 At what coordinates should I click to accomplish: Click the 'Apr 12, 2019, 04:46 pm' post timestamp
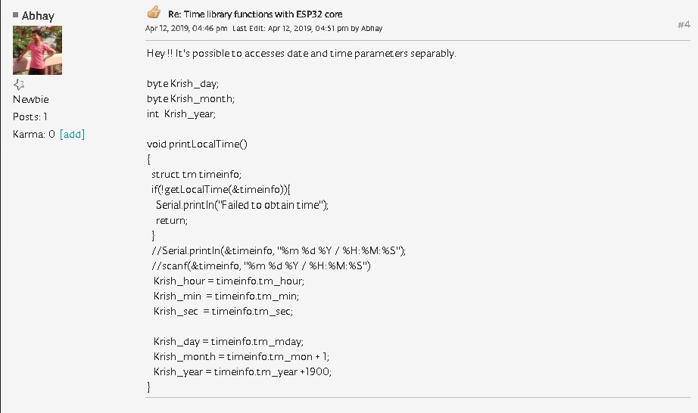(186, 29)
